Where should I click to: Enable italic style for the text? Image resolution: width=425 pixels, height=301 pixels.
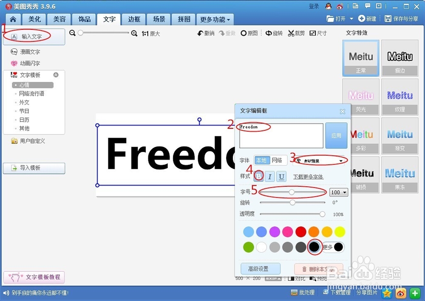tap(270, 176)
